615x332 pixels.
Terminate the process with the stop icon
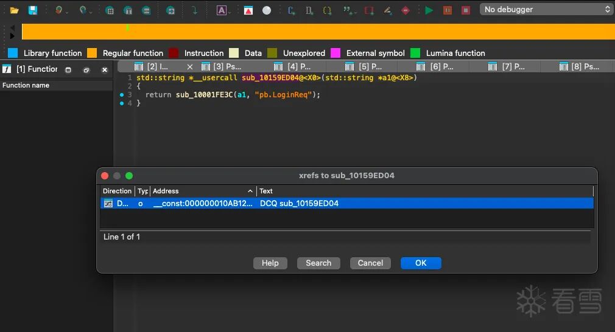pyautogui.click(x=466, y=10)
